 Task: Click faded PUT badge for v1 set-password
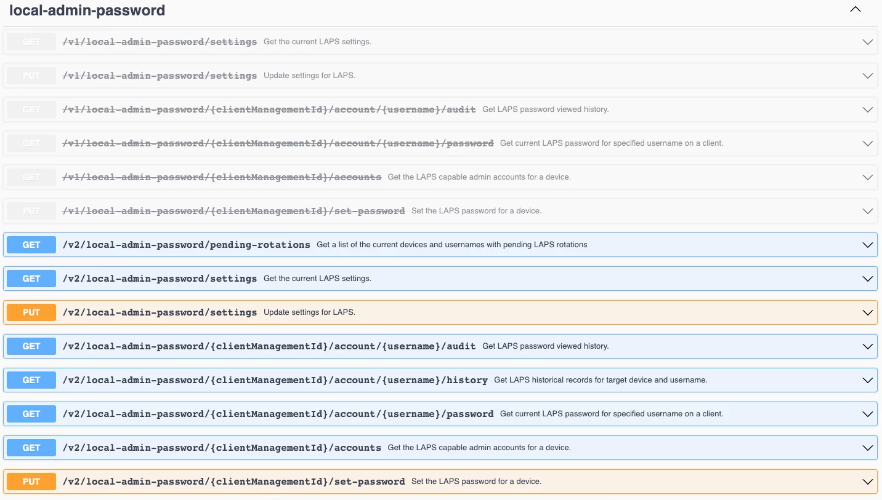[31, 211]
